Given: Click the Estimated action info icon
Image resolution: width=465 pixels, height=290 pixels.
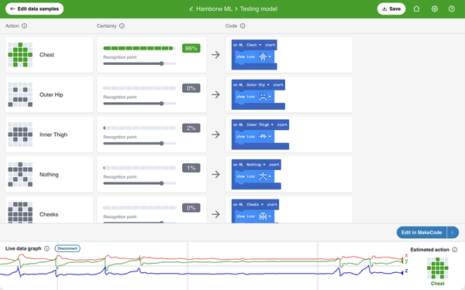Looking at the screenshot, I should (455, 250).
